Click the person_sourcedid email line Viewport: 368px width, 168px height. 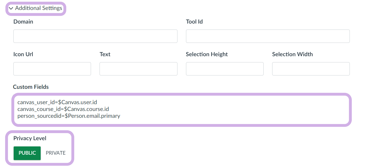[x=69, y=116]
